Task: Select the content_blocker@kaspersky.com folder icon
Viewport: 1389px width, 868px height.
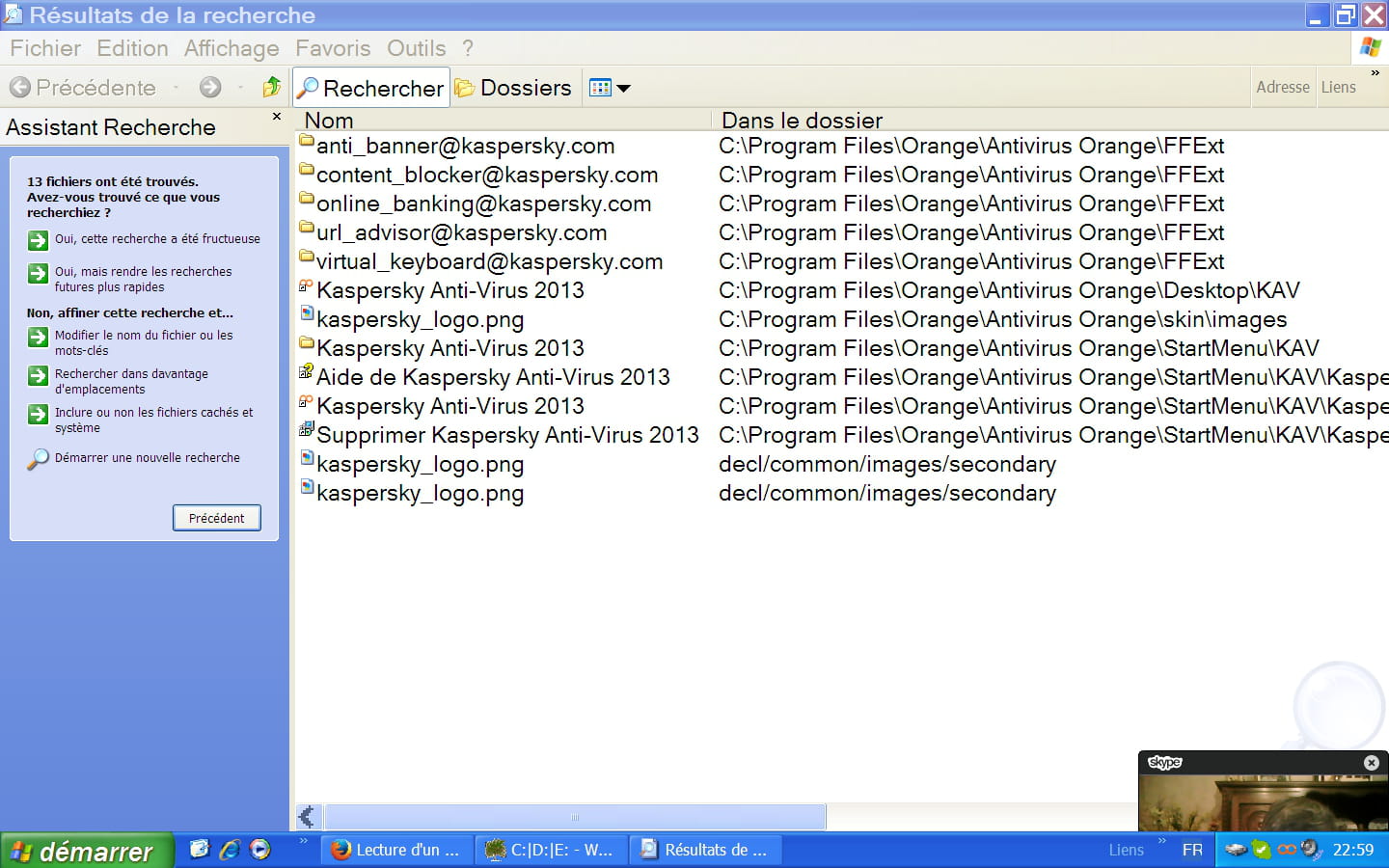Action: [307, 171]
